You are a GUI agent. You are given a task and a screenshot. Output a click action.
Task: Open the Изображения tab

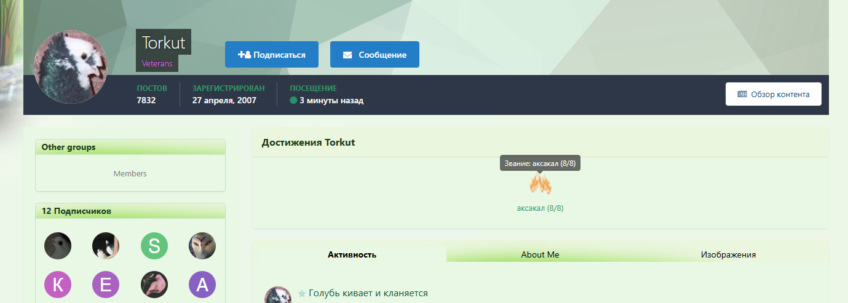(728, 254)
